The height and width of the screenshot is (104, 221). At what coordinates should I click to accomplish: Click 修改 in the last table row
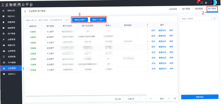click(x=154, y=69)
